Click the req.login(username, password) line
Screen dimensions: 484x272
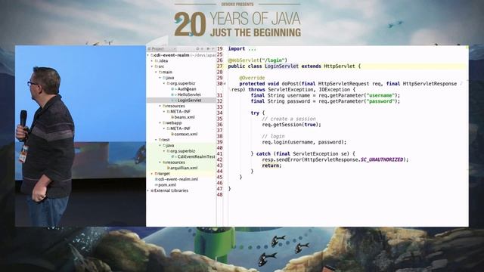[304, 142]
